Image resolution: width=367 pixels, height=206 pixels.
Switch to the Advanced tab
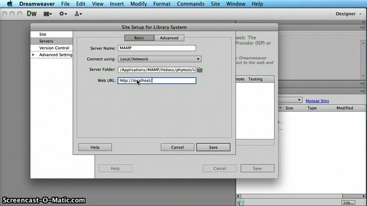169,38
